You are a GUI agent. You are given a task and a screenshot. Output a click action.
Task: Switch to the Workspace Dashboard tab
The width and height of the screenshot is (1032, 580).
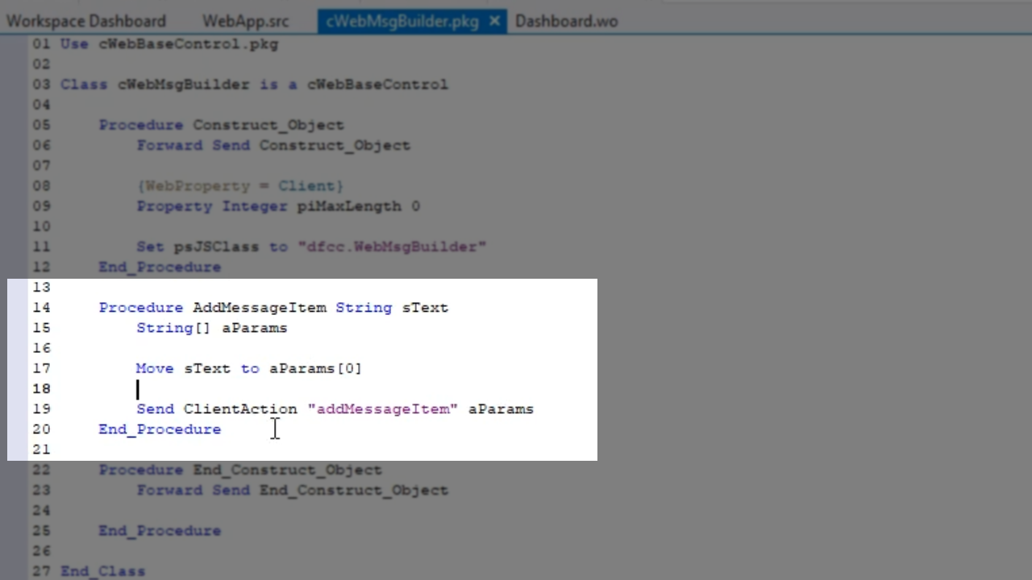pos(85,21)
